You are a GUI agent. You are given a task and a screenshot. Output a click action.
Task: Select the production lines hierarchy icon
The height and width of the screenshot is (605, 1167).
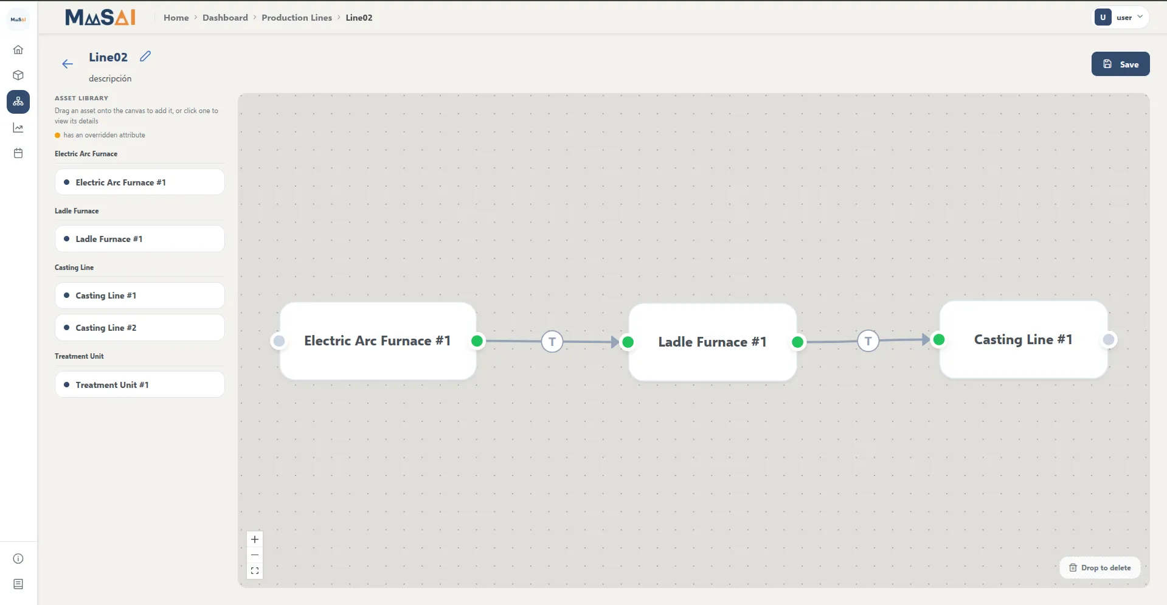(18, 102)
